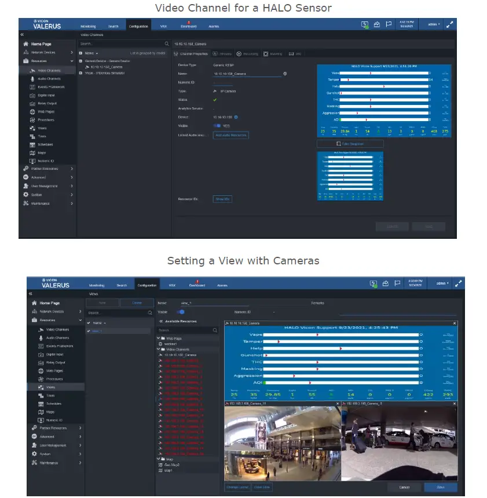Open Maps in top screenshot sidebar
This screenshot has width=487, height=498.
click(42, 152)
